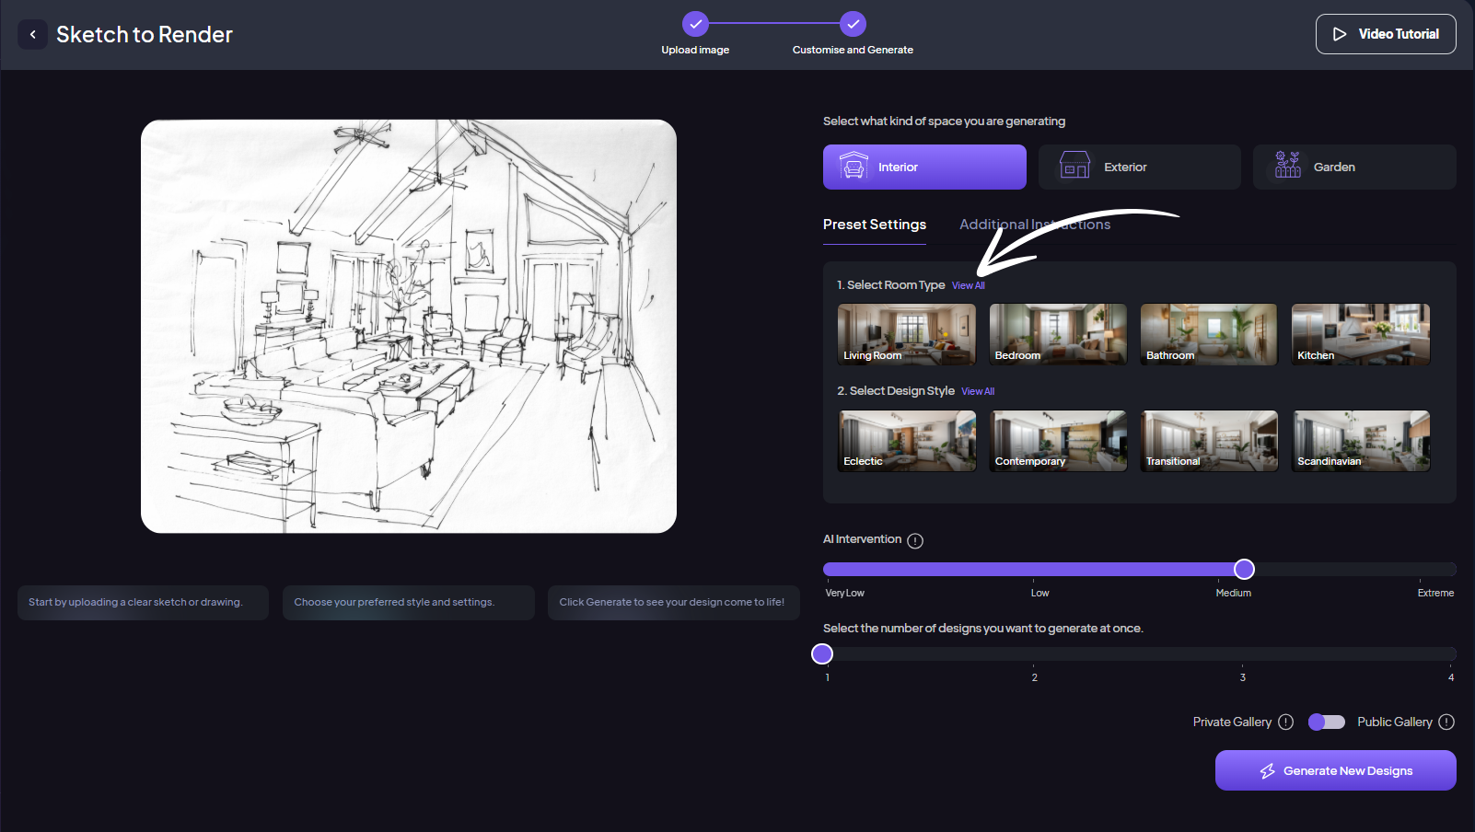Screen dimensions: 1475x832
Task: Switch to the Additional Instructions tab
Action: point(1034,225)
